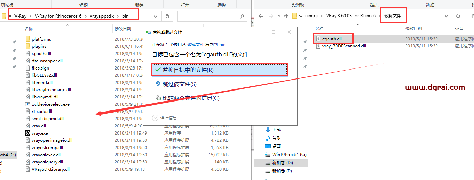Open recent locations dropdown in right window

coord(279,16)
